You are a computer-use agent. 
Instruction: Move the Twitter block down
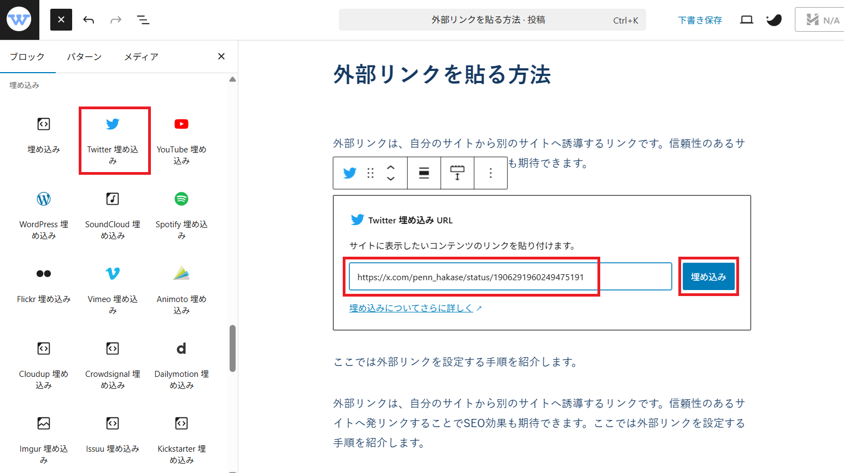[391, 179]
